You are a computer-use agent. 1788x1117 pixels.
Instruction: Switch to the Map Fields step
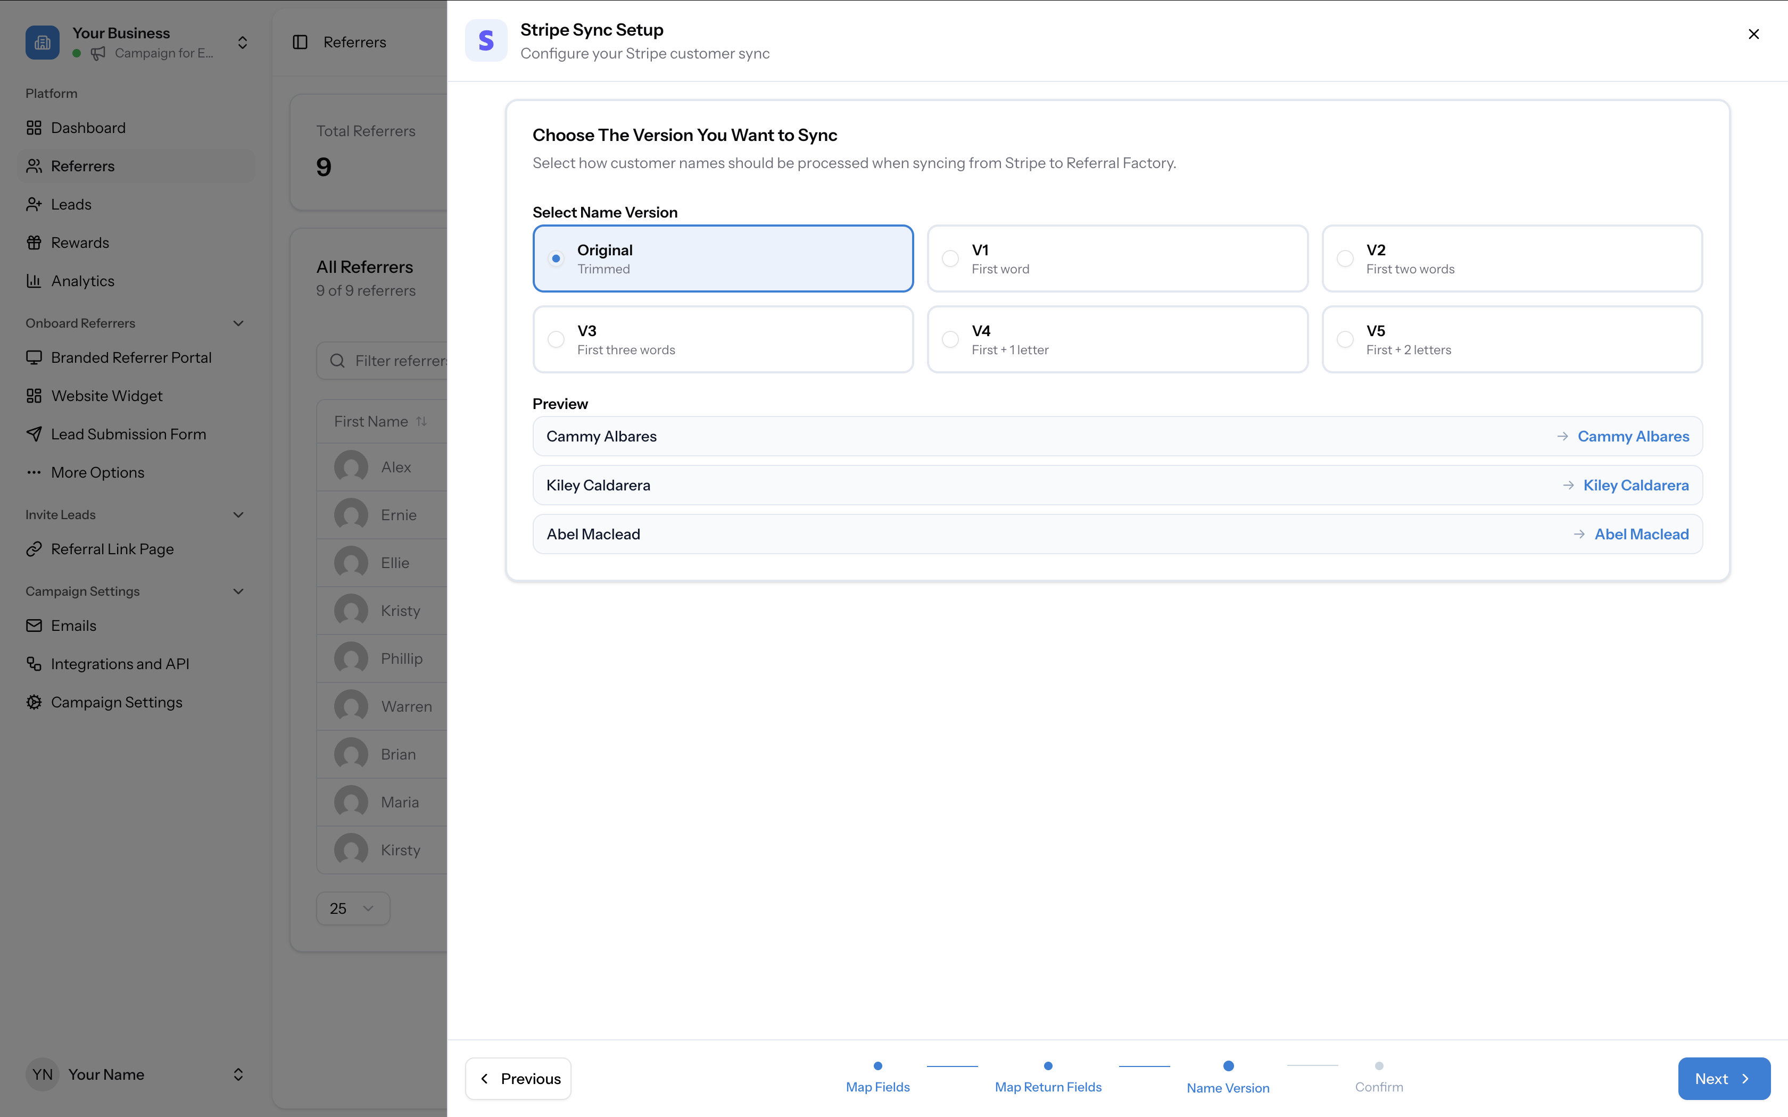pyautogui.click(x=877, y=1079)
